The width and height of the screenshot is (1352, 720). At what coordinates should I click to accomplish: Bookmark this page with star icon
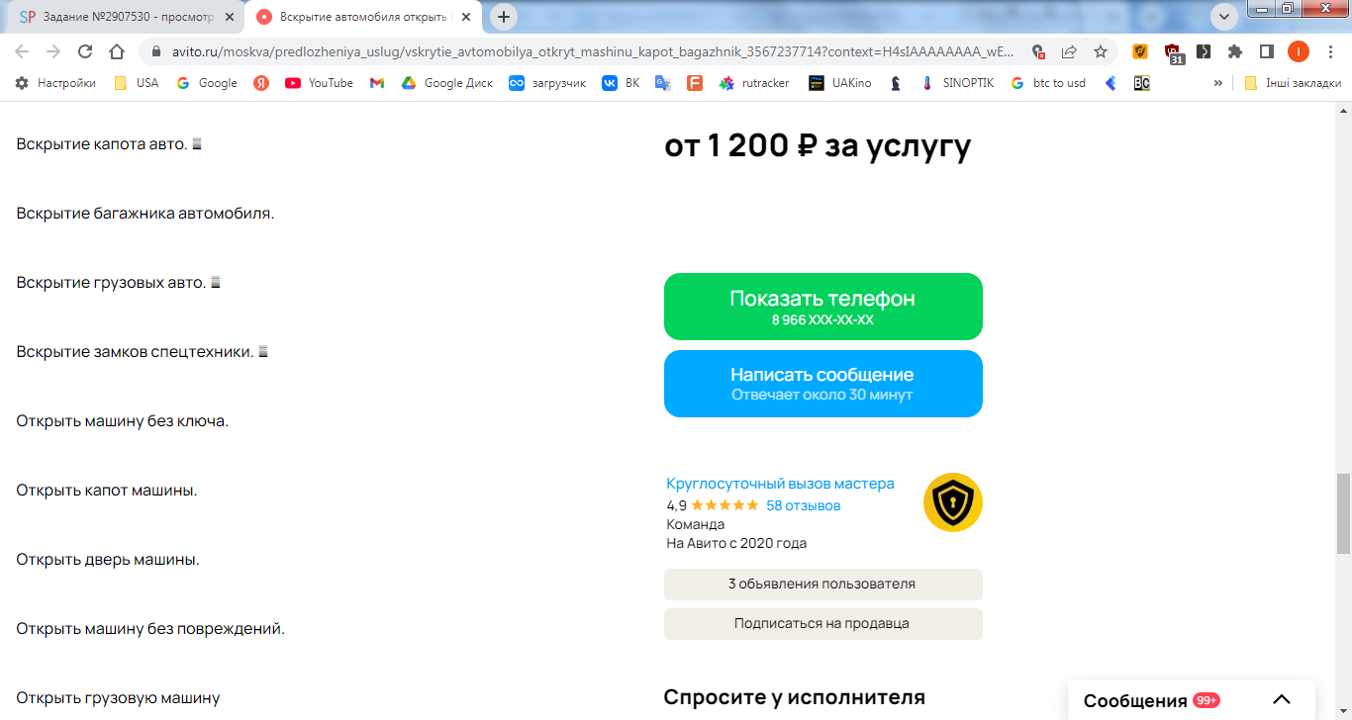(1100, 52)
